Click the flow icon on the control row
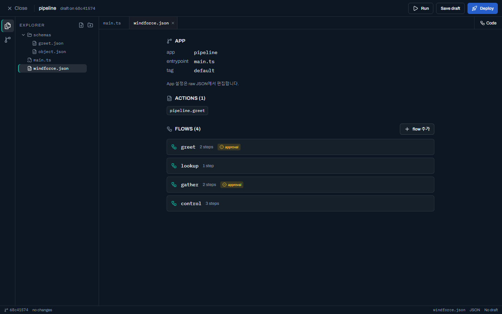Image resolution: width=502 pixels, height=314 pixels. (x=174, y=203)
